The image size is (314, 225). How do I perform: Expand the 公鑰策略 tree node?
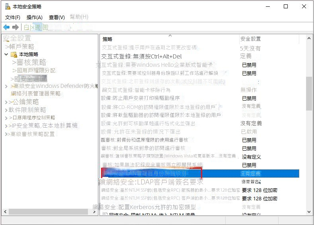tap(6, 103)
